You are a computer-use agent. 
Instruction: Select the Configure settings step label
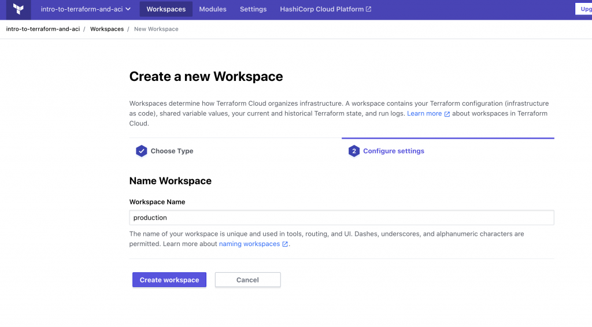click(393, 151)
